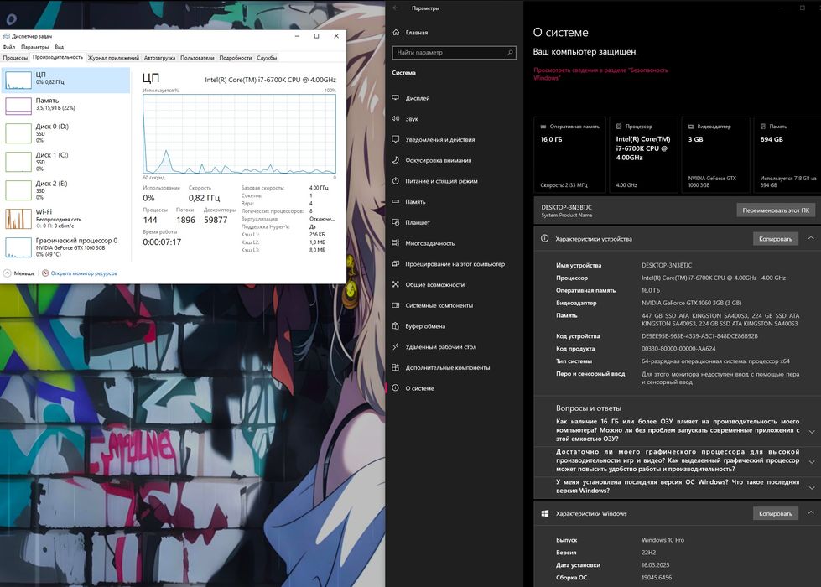
Task: Select the CPU (ЦП) graph in Task Manager
Action: coord(18,81)
